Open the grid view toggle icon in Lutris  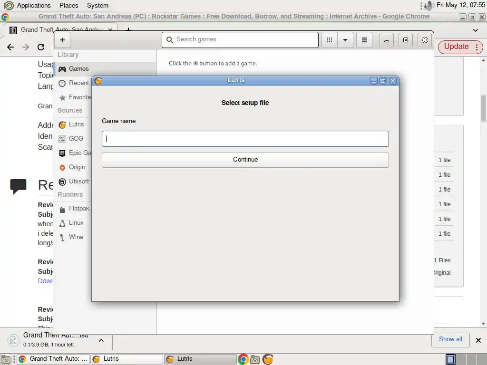[330, 40]
